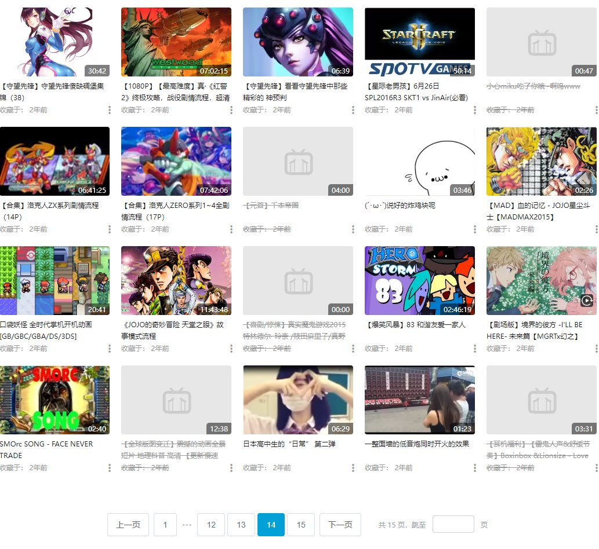Image resolution: width=599 pixels, height=549 pixels.
Task: Click struck-through title 小心miku吃了你哦
Action: point(533,86)
